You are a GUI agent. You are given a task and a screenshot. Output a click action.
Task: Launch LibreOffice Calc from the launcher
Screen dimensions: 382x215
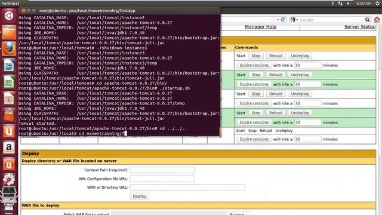click(9, 81)
